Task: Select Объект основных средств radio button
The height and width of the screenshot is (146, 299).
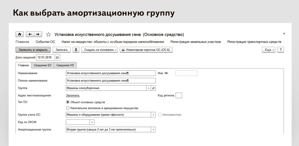Action: click(x=68, y=102)
